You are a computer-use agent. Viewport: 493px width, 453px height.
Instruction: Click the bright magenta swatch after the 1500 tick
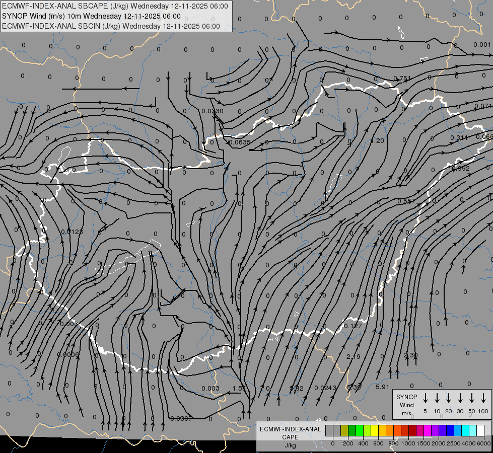(x=428, y=430)
